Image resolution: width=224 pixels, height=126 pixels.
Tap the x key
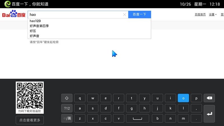93,118
